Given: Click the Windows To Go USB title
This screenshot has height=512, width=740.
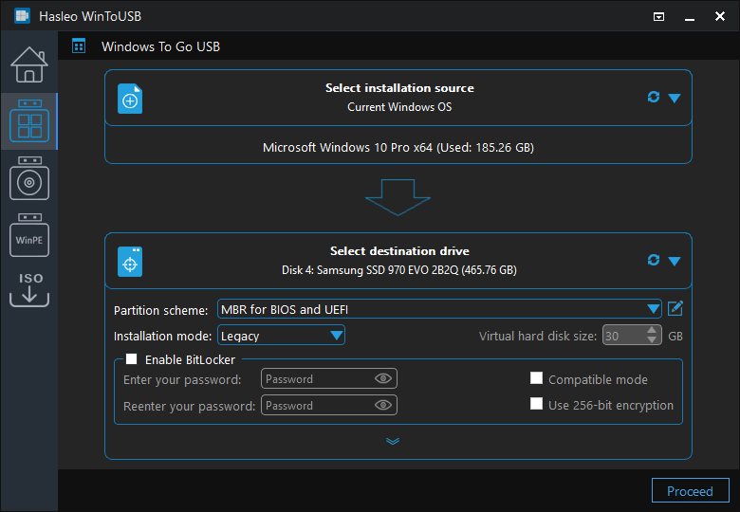Looking at the screenshot, I should click(161, 46).
